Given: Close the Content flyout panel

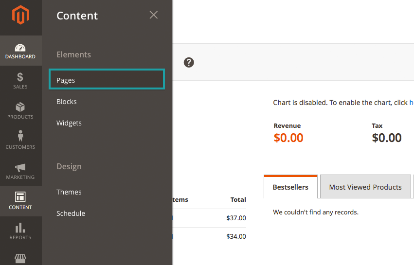Looking at the screenshot, I should click(x=153, y=15).
